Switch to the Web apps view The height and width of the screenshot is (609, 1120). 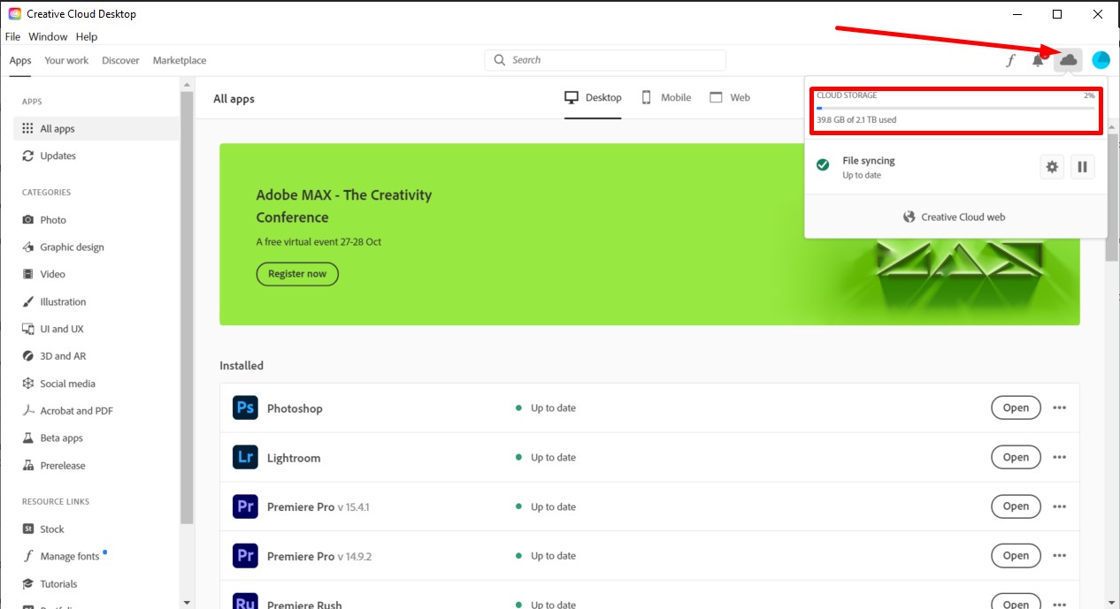point(730,97)
